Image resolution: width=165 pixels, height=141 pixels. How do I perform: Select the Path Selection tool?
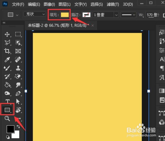(18, 101)
